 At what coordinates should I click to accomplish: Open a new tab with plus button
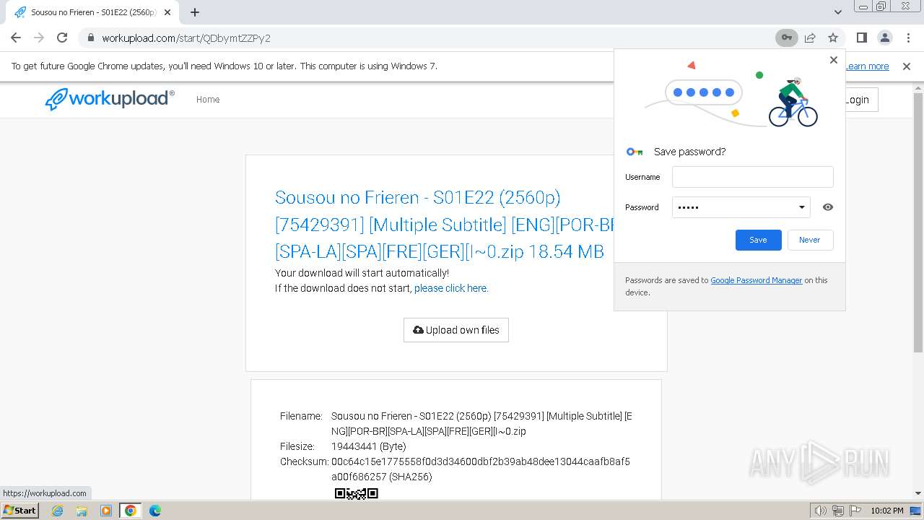(195, 12)
